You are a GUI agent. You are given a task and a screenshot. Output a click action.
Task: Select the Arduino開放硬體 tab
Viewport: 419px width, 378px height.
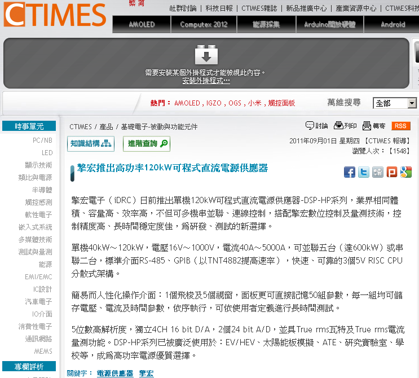click(x=330, y=24)
